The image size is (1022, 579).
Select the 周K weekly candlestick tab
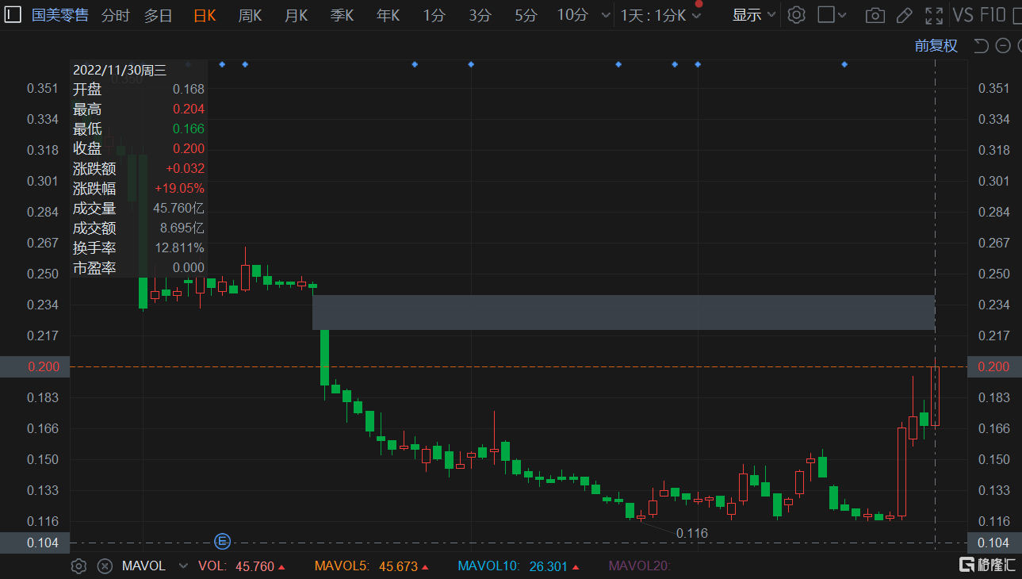click(x=251, y=15)
